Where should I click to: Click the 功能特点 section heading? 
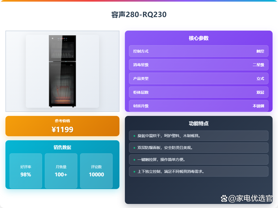[198, 123]
